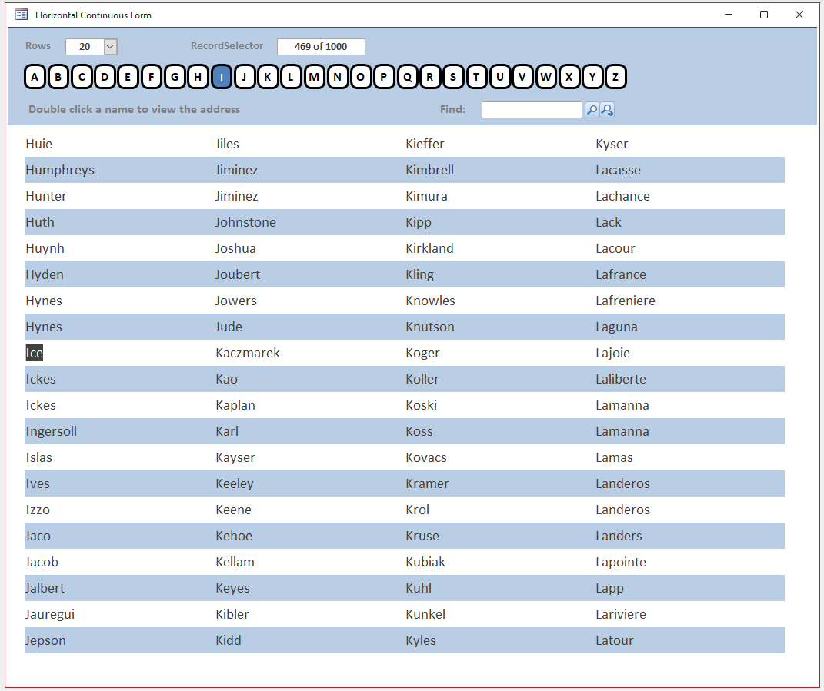Jump to the letter H button
This screenshot has width=824, height=691.
(x=198, y=77)
